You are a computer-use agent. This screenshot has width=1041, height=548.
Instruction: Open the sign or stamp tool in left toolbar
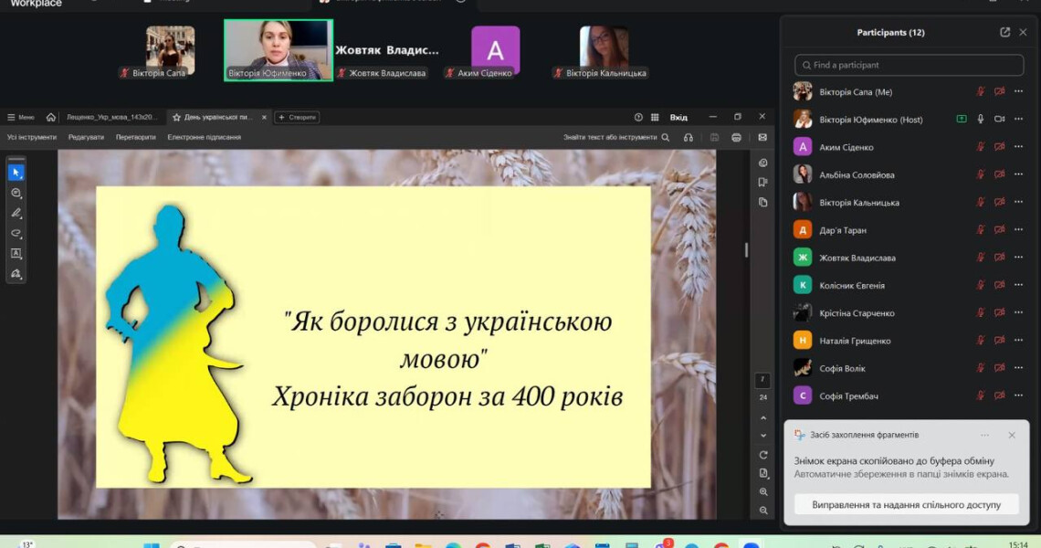(16, 274)
